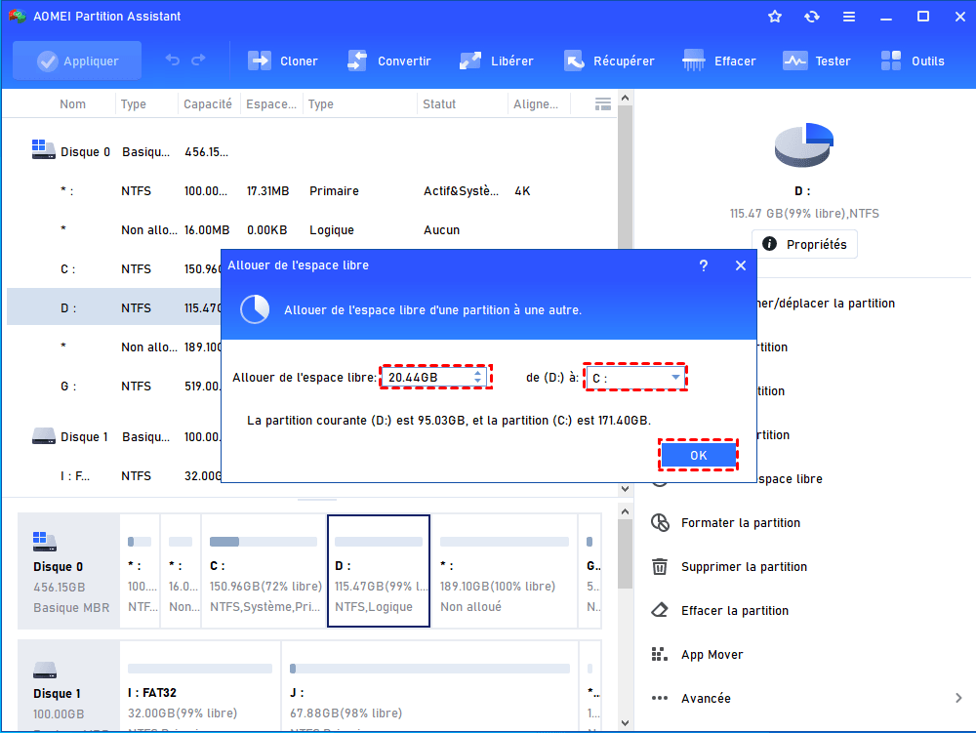The height and width of the screenshot is (733, 976).
Task: Click OK to confirm space allocation
Action: [698, 455]
